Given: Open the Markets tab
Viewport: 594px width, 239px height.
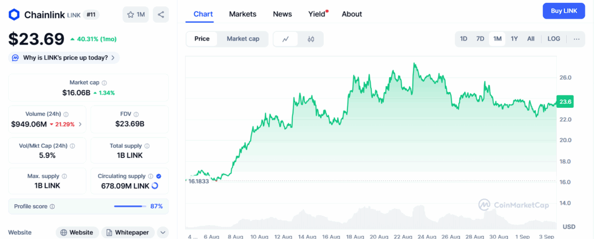Looking at the screenshot, I should click(x=242, y=14).
